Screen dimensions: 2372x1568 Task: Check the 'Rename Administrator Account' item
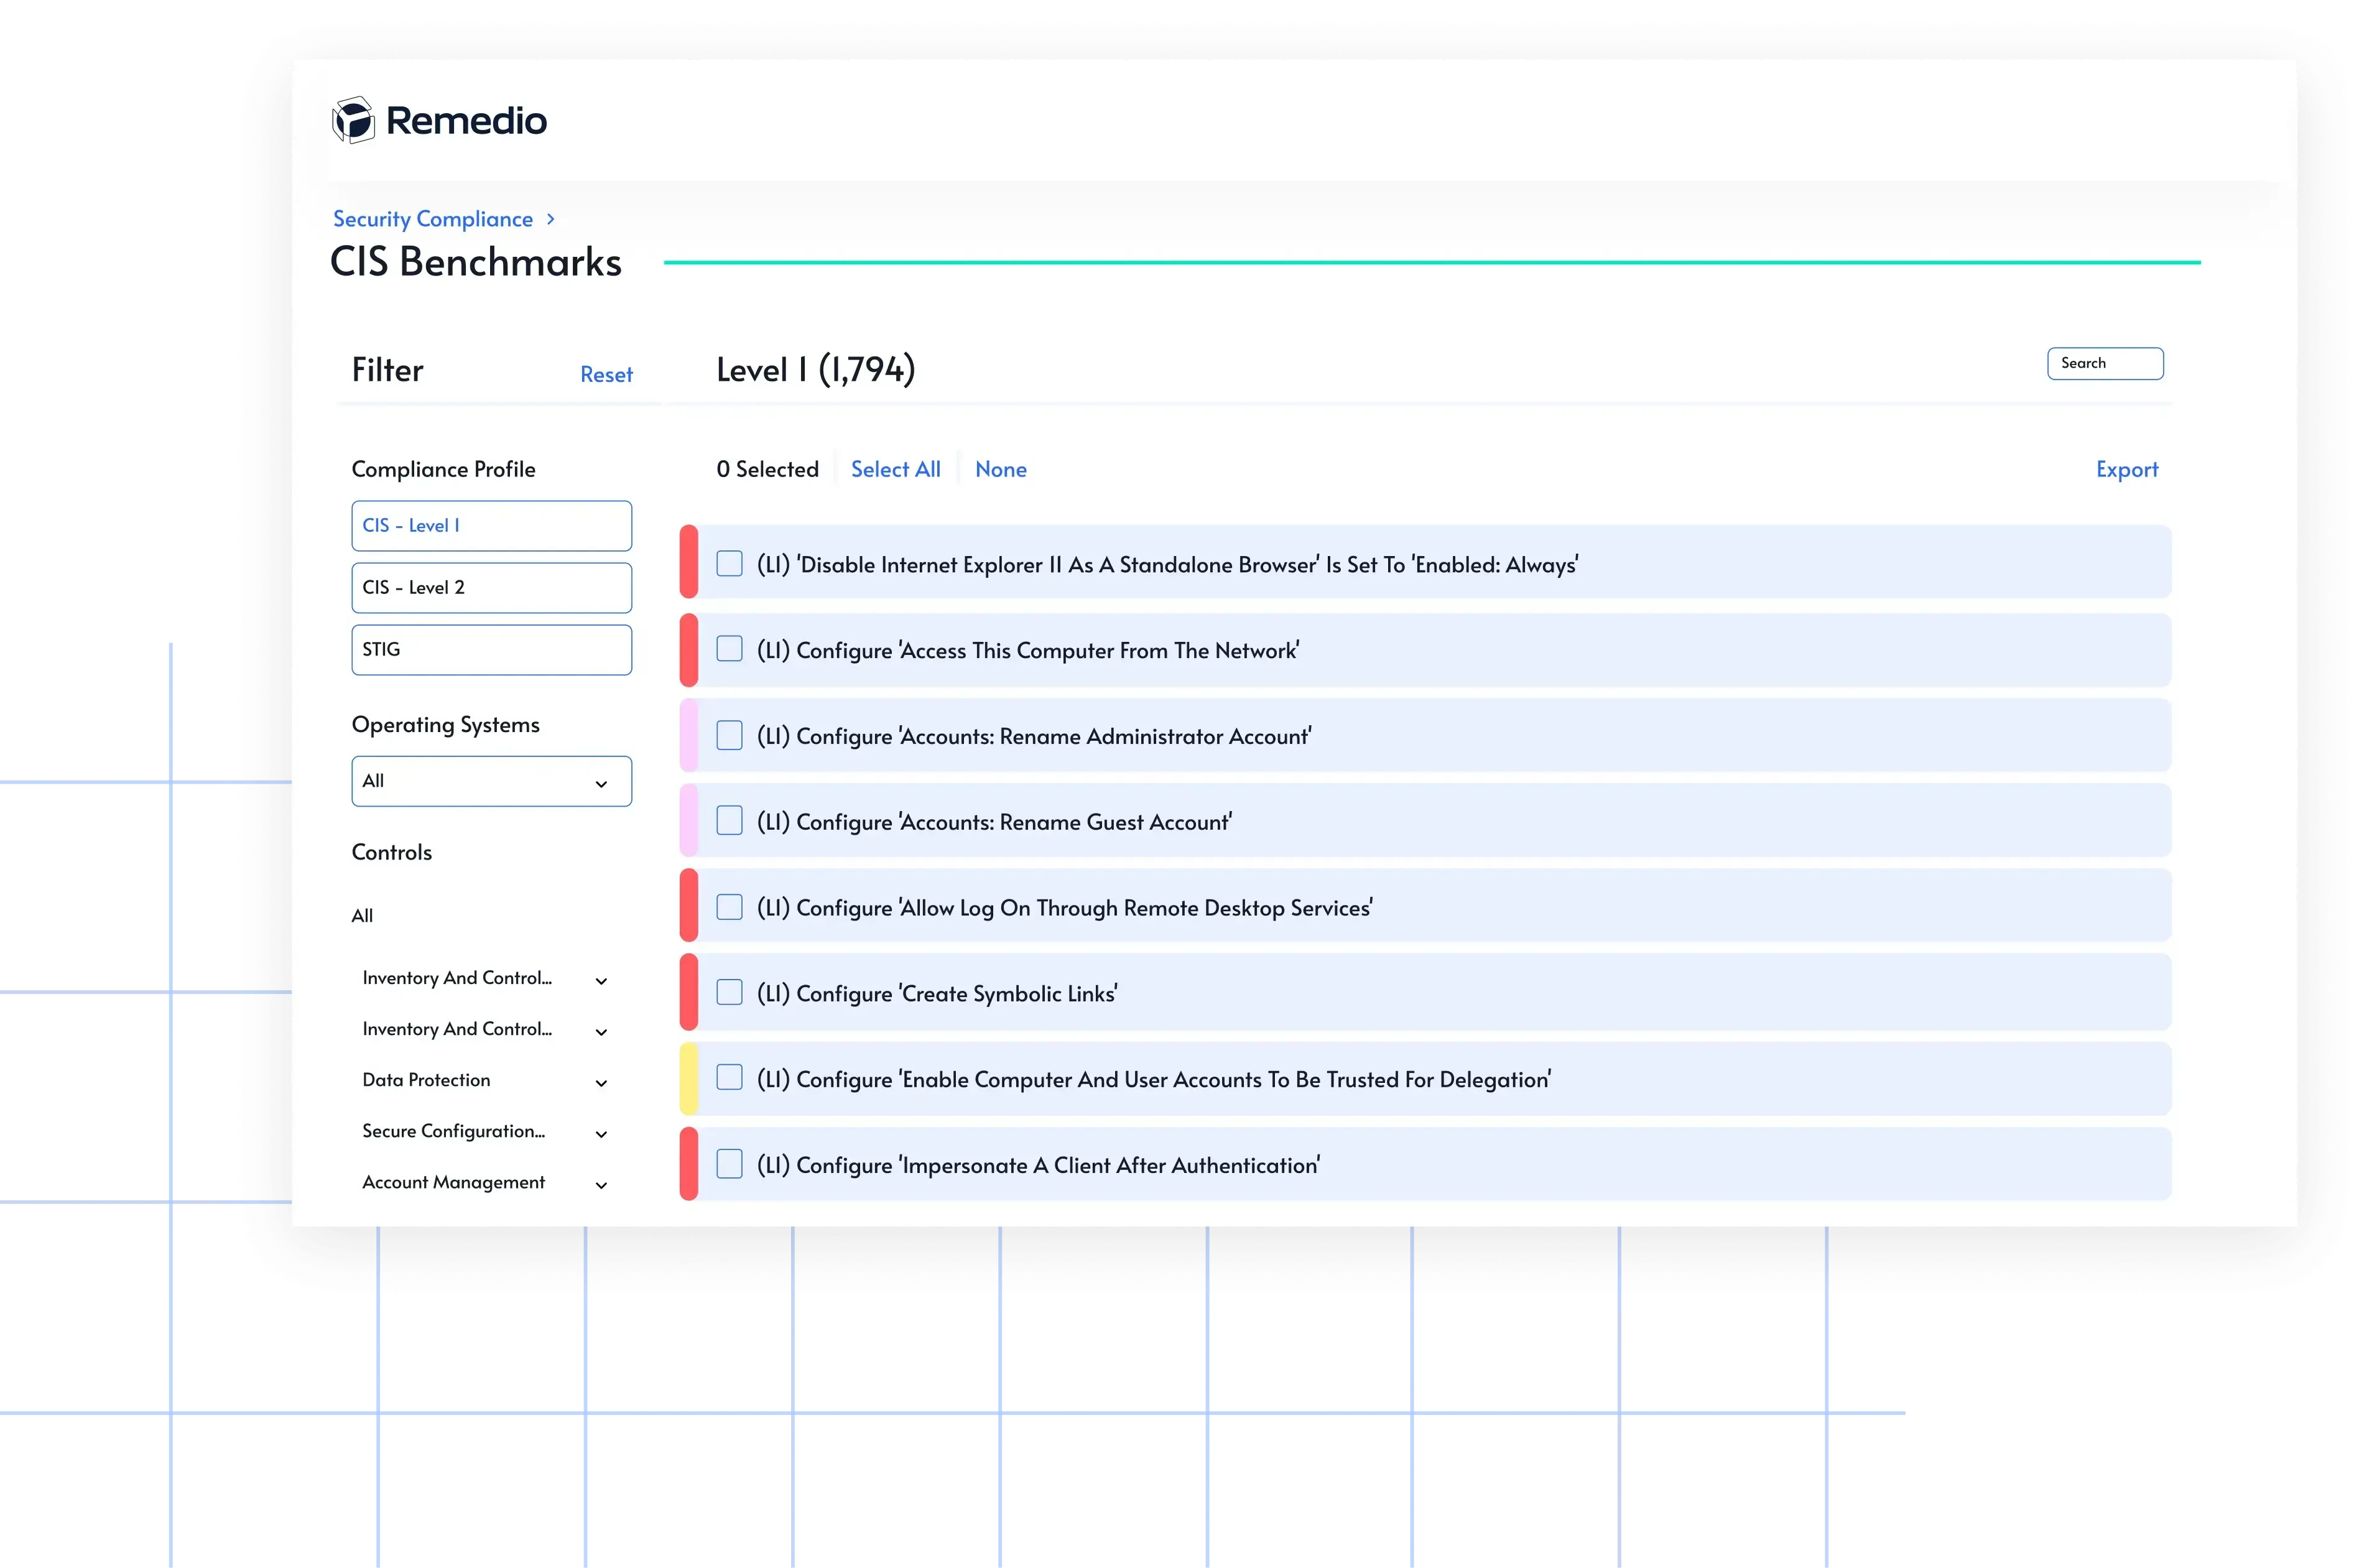point(728,735)
